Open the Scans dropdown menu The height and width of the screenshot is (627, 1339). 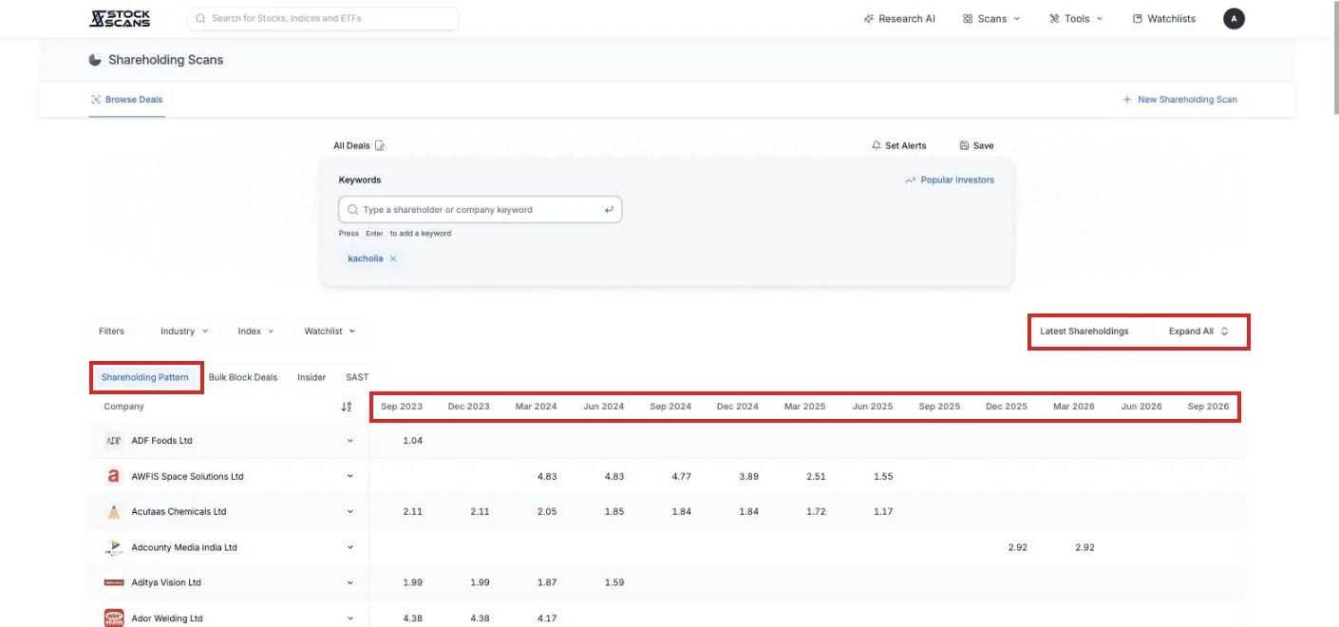991,18
